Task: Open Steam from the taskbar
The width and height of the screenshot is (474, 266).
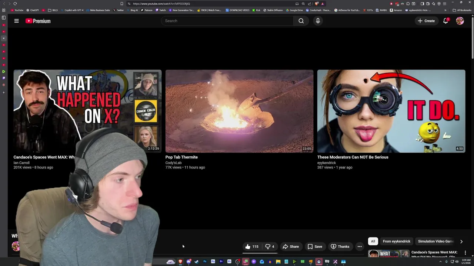Action: (197, 262)
